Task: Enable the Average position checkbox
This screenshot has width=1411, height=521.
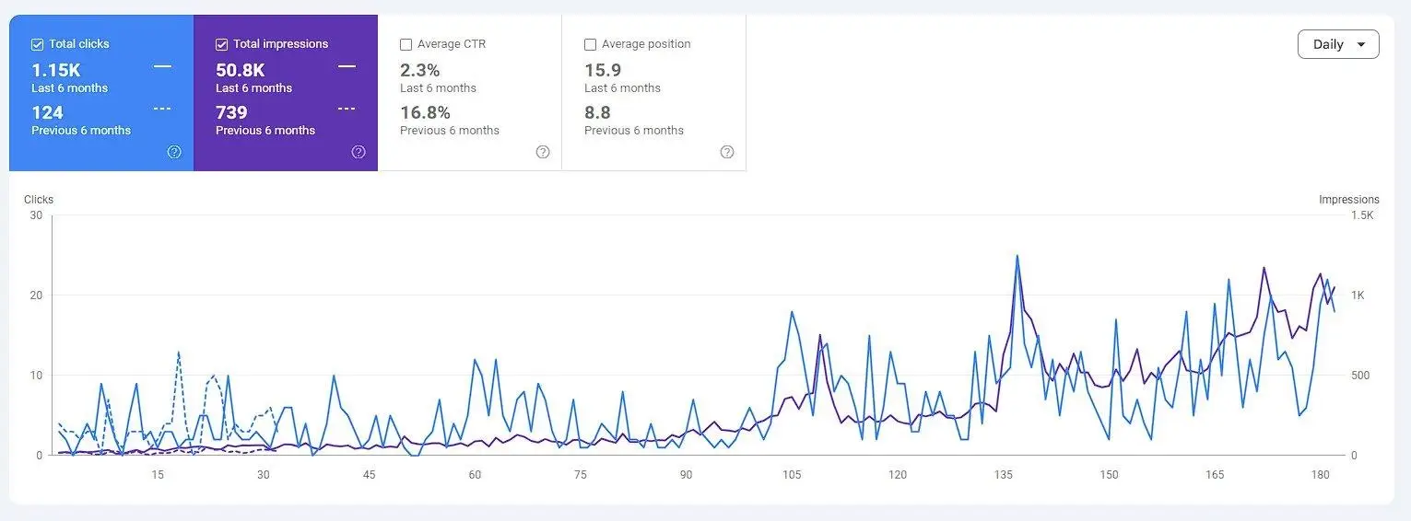Action: 590,44
